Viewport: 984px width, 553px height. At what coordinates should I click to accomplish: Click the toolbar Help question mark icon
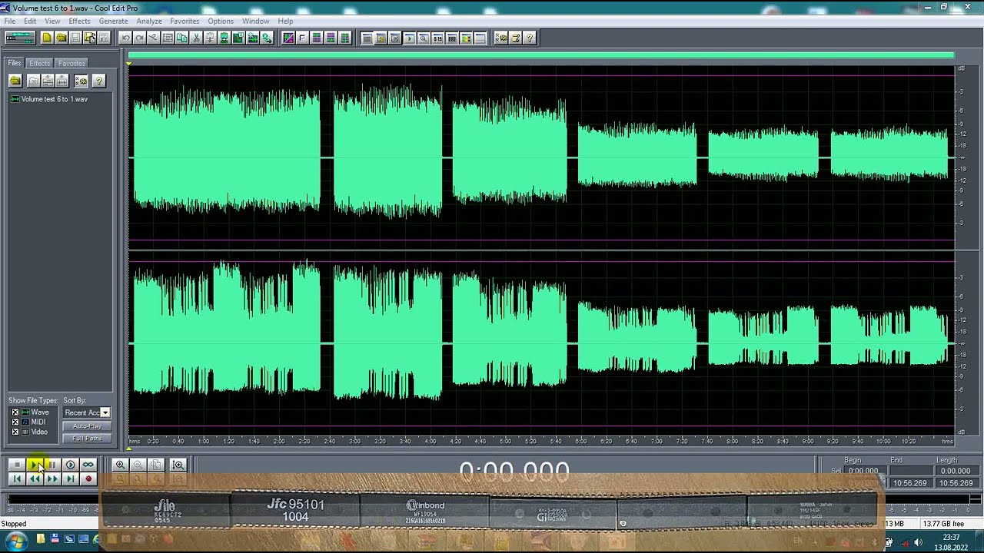[x=530, y=38]
